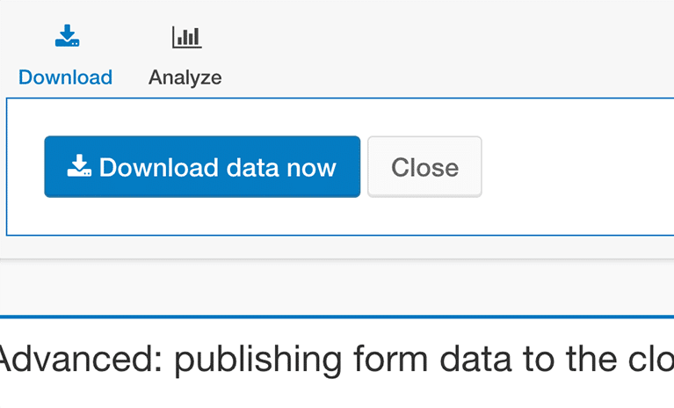
Task: Click the word "Advanced:" in the heading
Action: click(81, 359)
